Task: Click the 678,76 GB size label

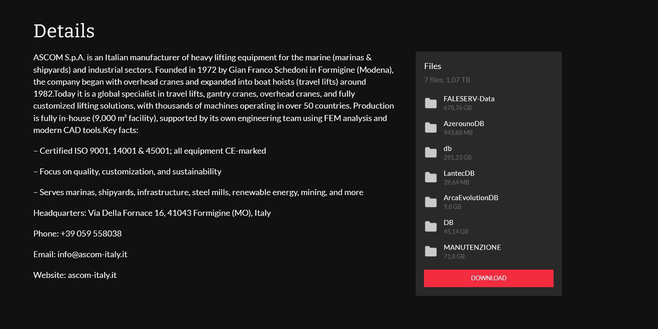Action: [x=458, y=108]
